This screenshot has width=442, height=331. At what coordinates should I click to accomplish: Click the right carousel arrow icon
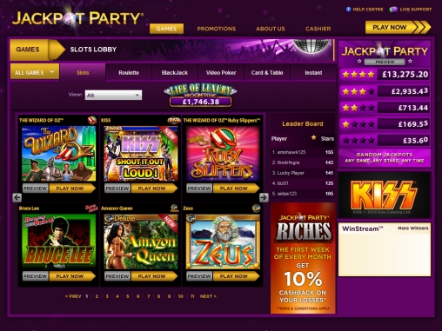point(264,197)
